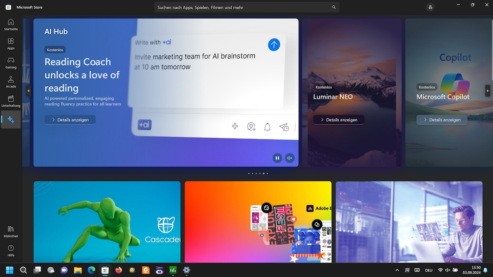493x277 pixels.
Task: Open the Bibliothek library
Action: click(11, 232)
